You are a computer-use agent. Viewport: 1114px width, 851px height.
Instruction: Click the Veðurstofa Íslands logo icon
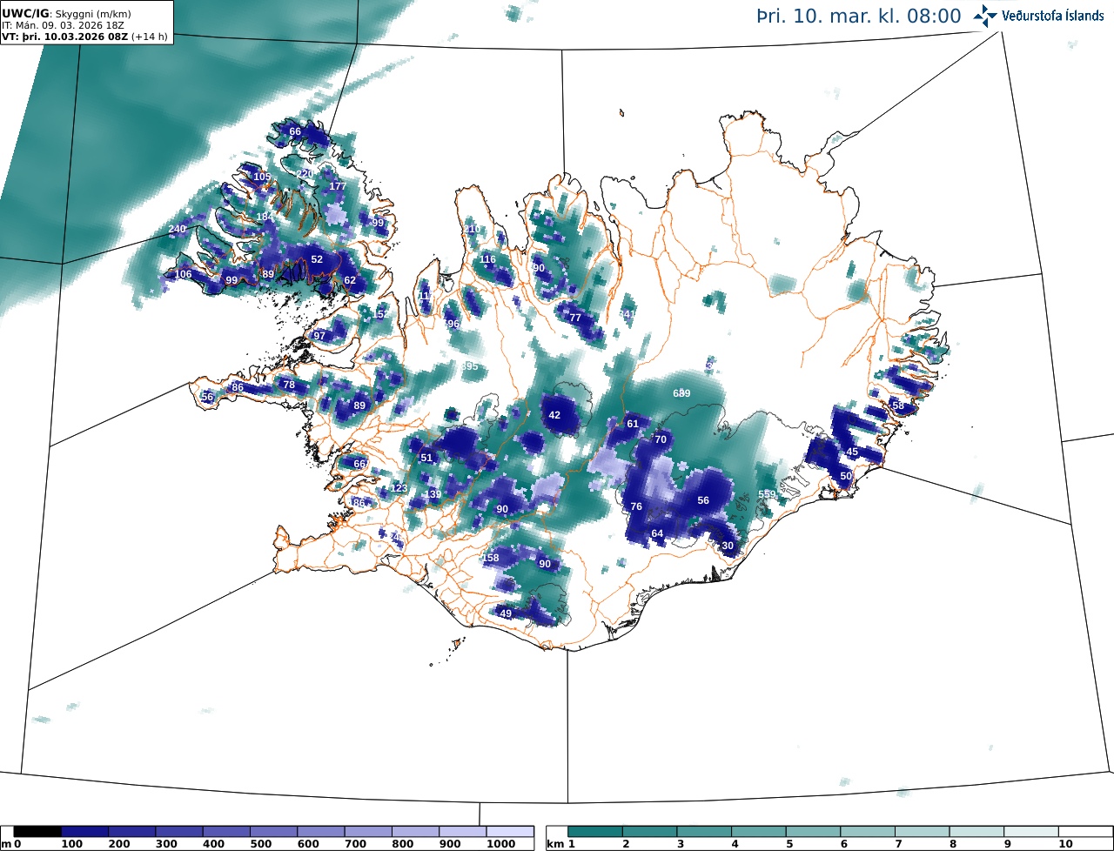[985, 16]
